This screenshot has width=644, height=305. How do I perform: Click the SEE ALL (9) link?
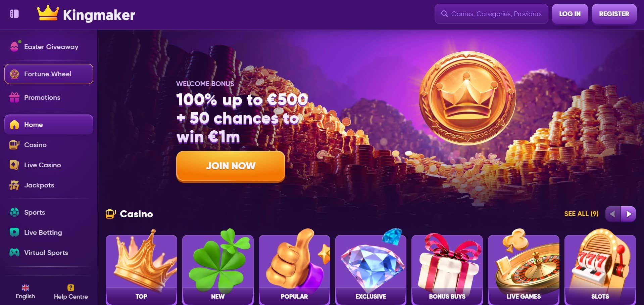tap(581, 214)
